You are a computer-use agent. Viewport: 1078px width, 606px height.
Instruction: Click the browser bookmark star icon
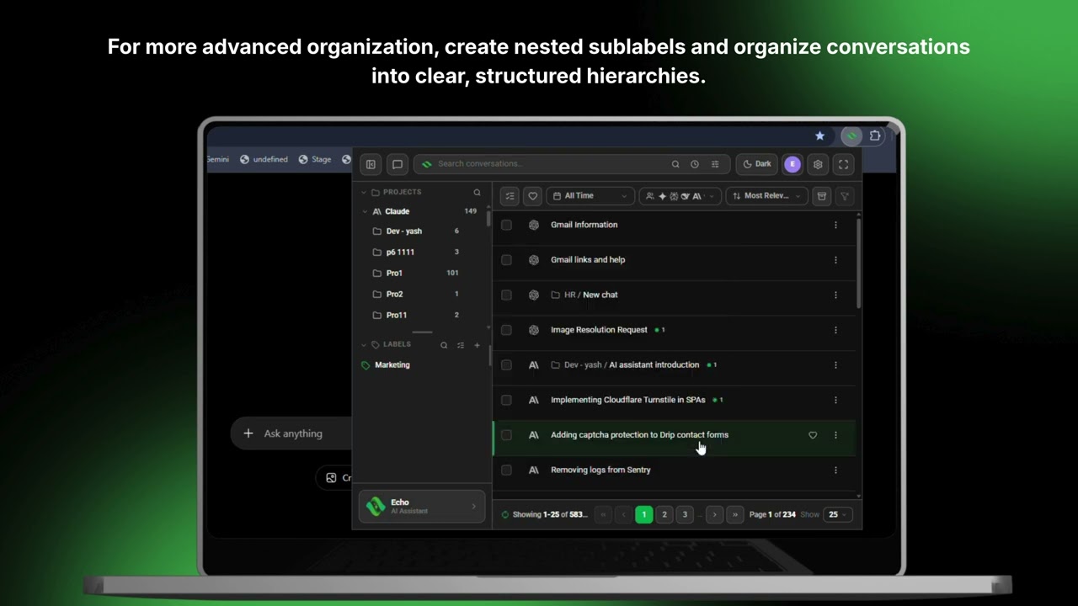[x=819, y=136]
